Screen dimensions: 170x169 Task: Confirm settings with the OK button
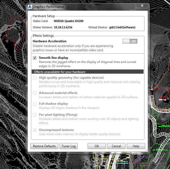pos(97,146)
